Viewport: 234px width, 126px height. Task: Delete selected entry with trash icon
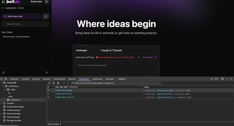[58, 83]
